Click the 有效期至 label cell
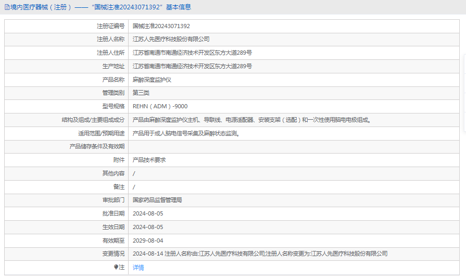Image resolution: width=466 pixels, height=278 pixels. (66, 241)
